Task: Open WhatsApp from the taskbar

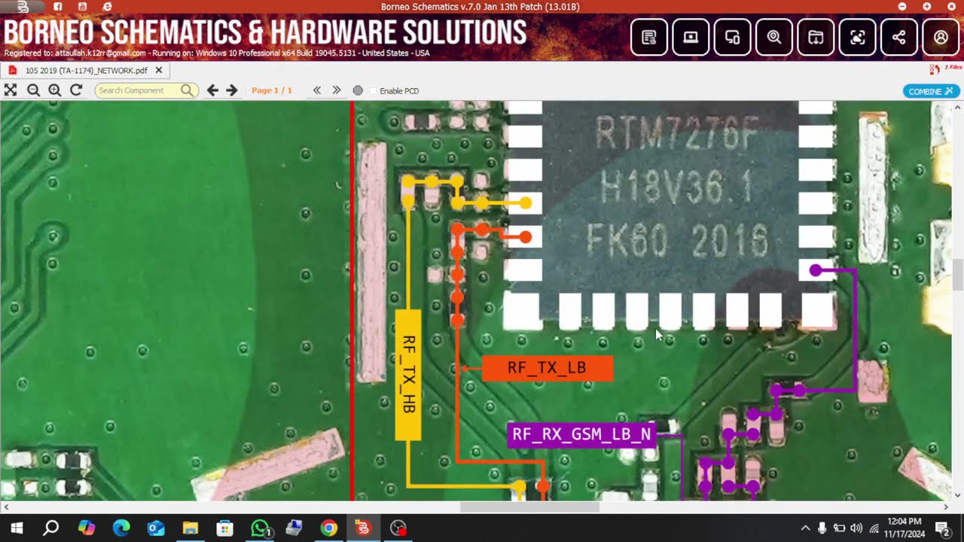Action: click(x=260, y=528)
